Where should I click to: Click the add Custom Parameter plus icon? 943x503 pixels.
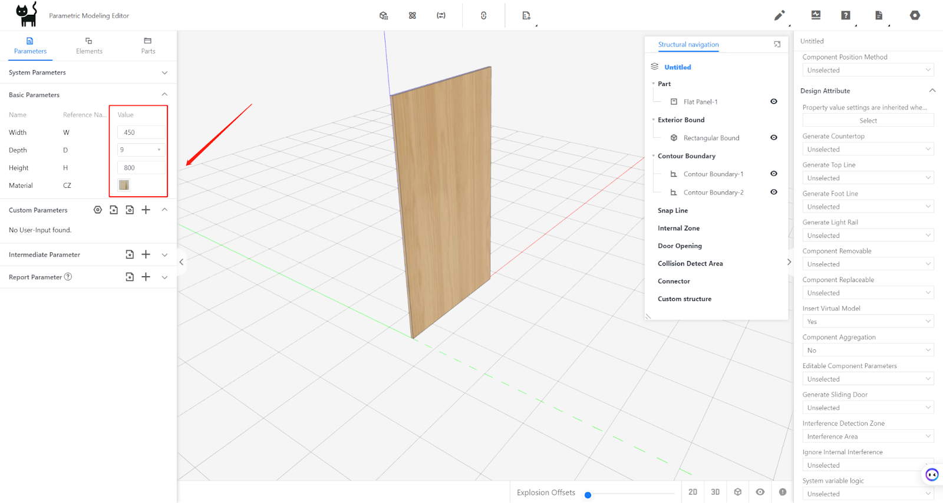[x=146, y=210]
